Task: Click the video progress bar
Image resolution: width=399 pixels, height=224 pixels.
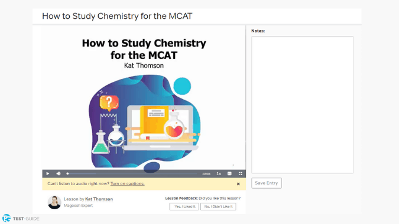Action: pos(132,173)
